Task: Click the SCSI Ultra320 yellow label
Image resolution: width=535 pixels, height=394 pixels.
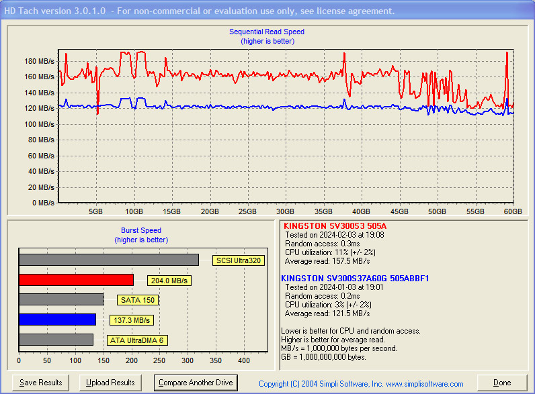Action: pyautogui.click(x=237, y=260)
